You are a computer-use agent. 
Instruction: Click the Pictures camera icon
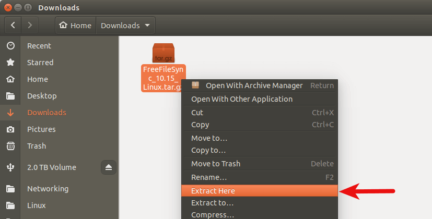[x=10, y=129]
